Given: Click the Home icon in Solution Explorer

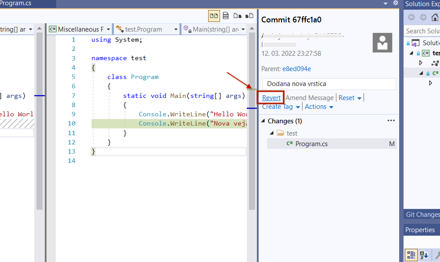Looking at the screenshot, I should pyautogui.click(x=435, y=18).
